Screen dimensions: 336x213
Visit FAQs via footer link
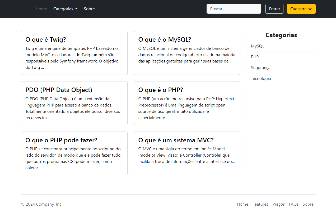294,204
